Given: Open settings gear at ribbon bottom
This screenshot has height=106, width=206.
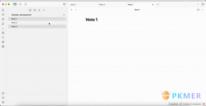Looking at the screenshot, I should (3, 102).
